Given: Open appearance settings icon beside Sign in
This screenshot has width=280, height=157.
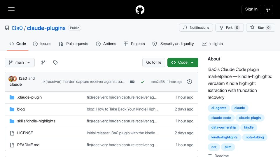Looking at the screenshot, I should [x=268, y=10].
